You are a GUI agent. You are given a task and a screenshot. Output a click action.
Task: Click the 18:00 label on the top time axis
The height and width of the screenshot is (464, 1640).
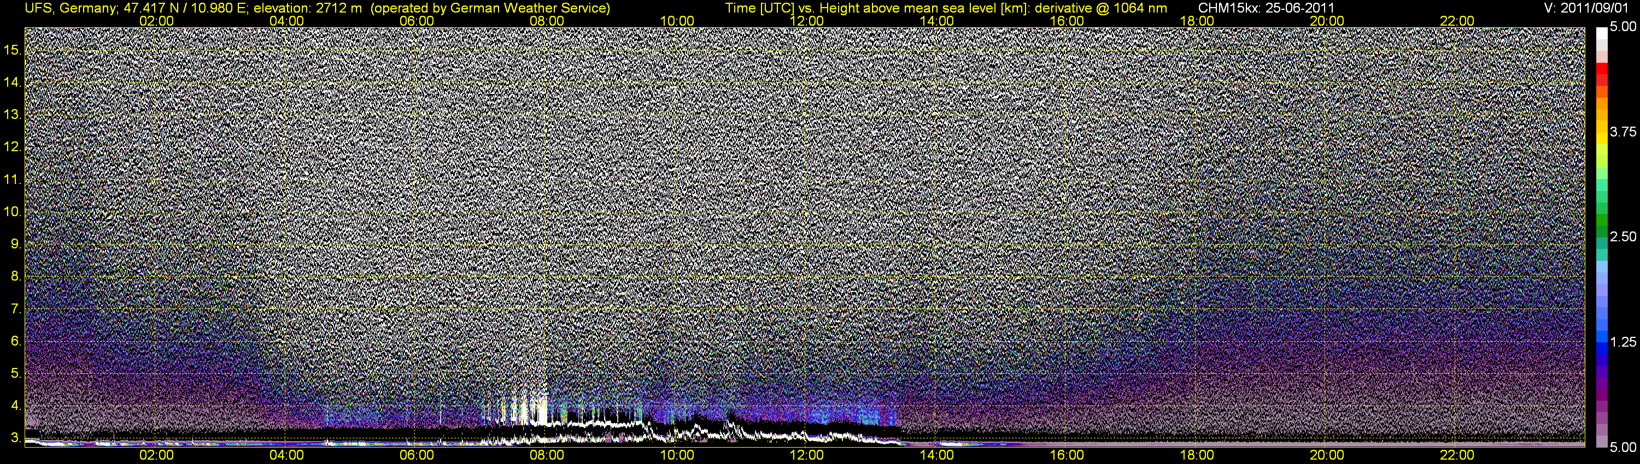(x=1197, y=21)
